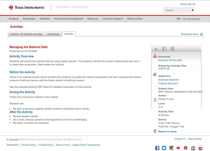The image size is (210, 151).
Task: Click the Downloads Home house icon
Action: coord(201,34)
